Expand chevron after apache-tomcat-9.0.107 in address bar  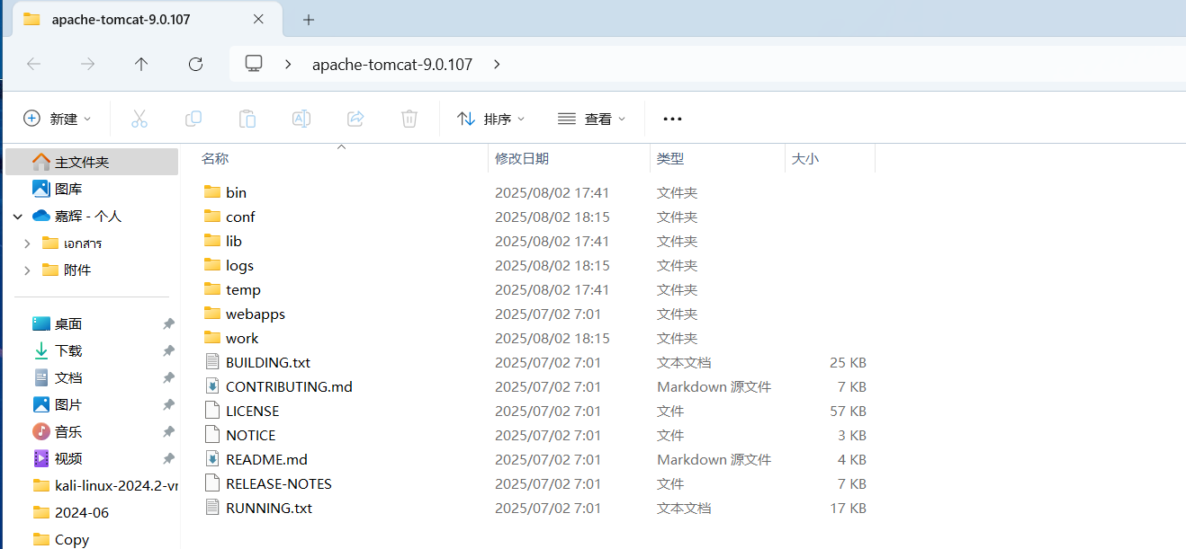498,64
